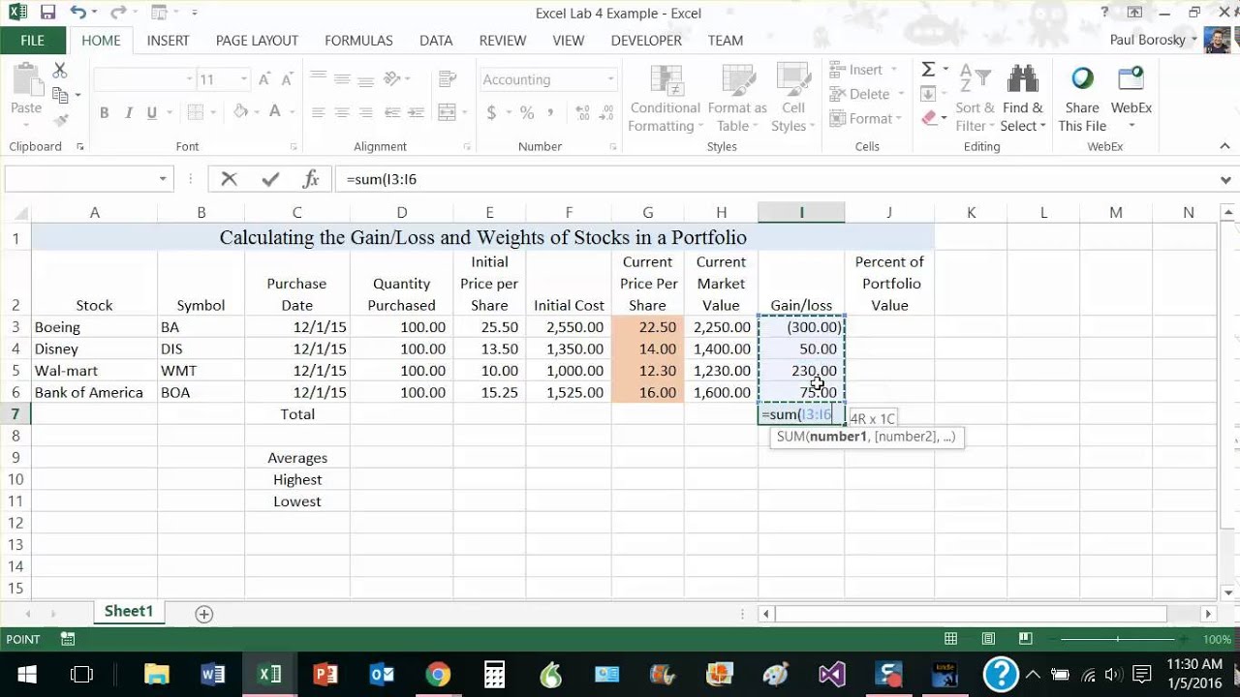Click the Cut scissors icon

tap(60, 71)
